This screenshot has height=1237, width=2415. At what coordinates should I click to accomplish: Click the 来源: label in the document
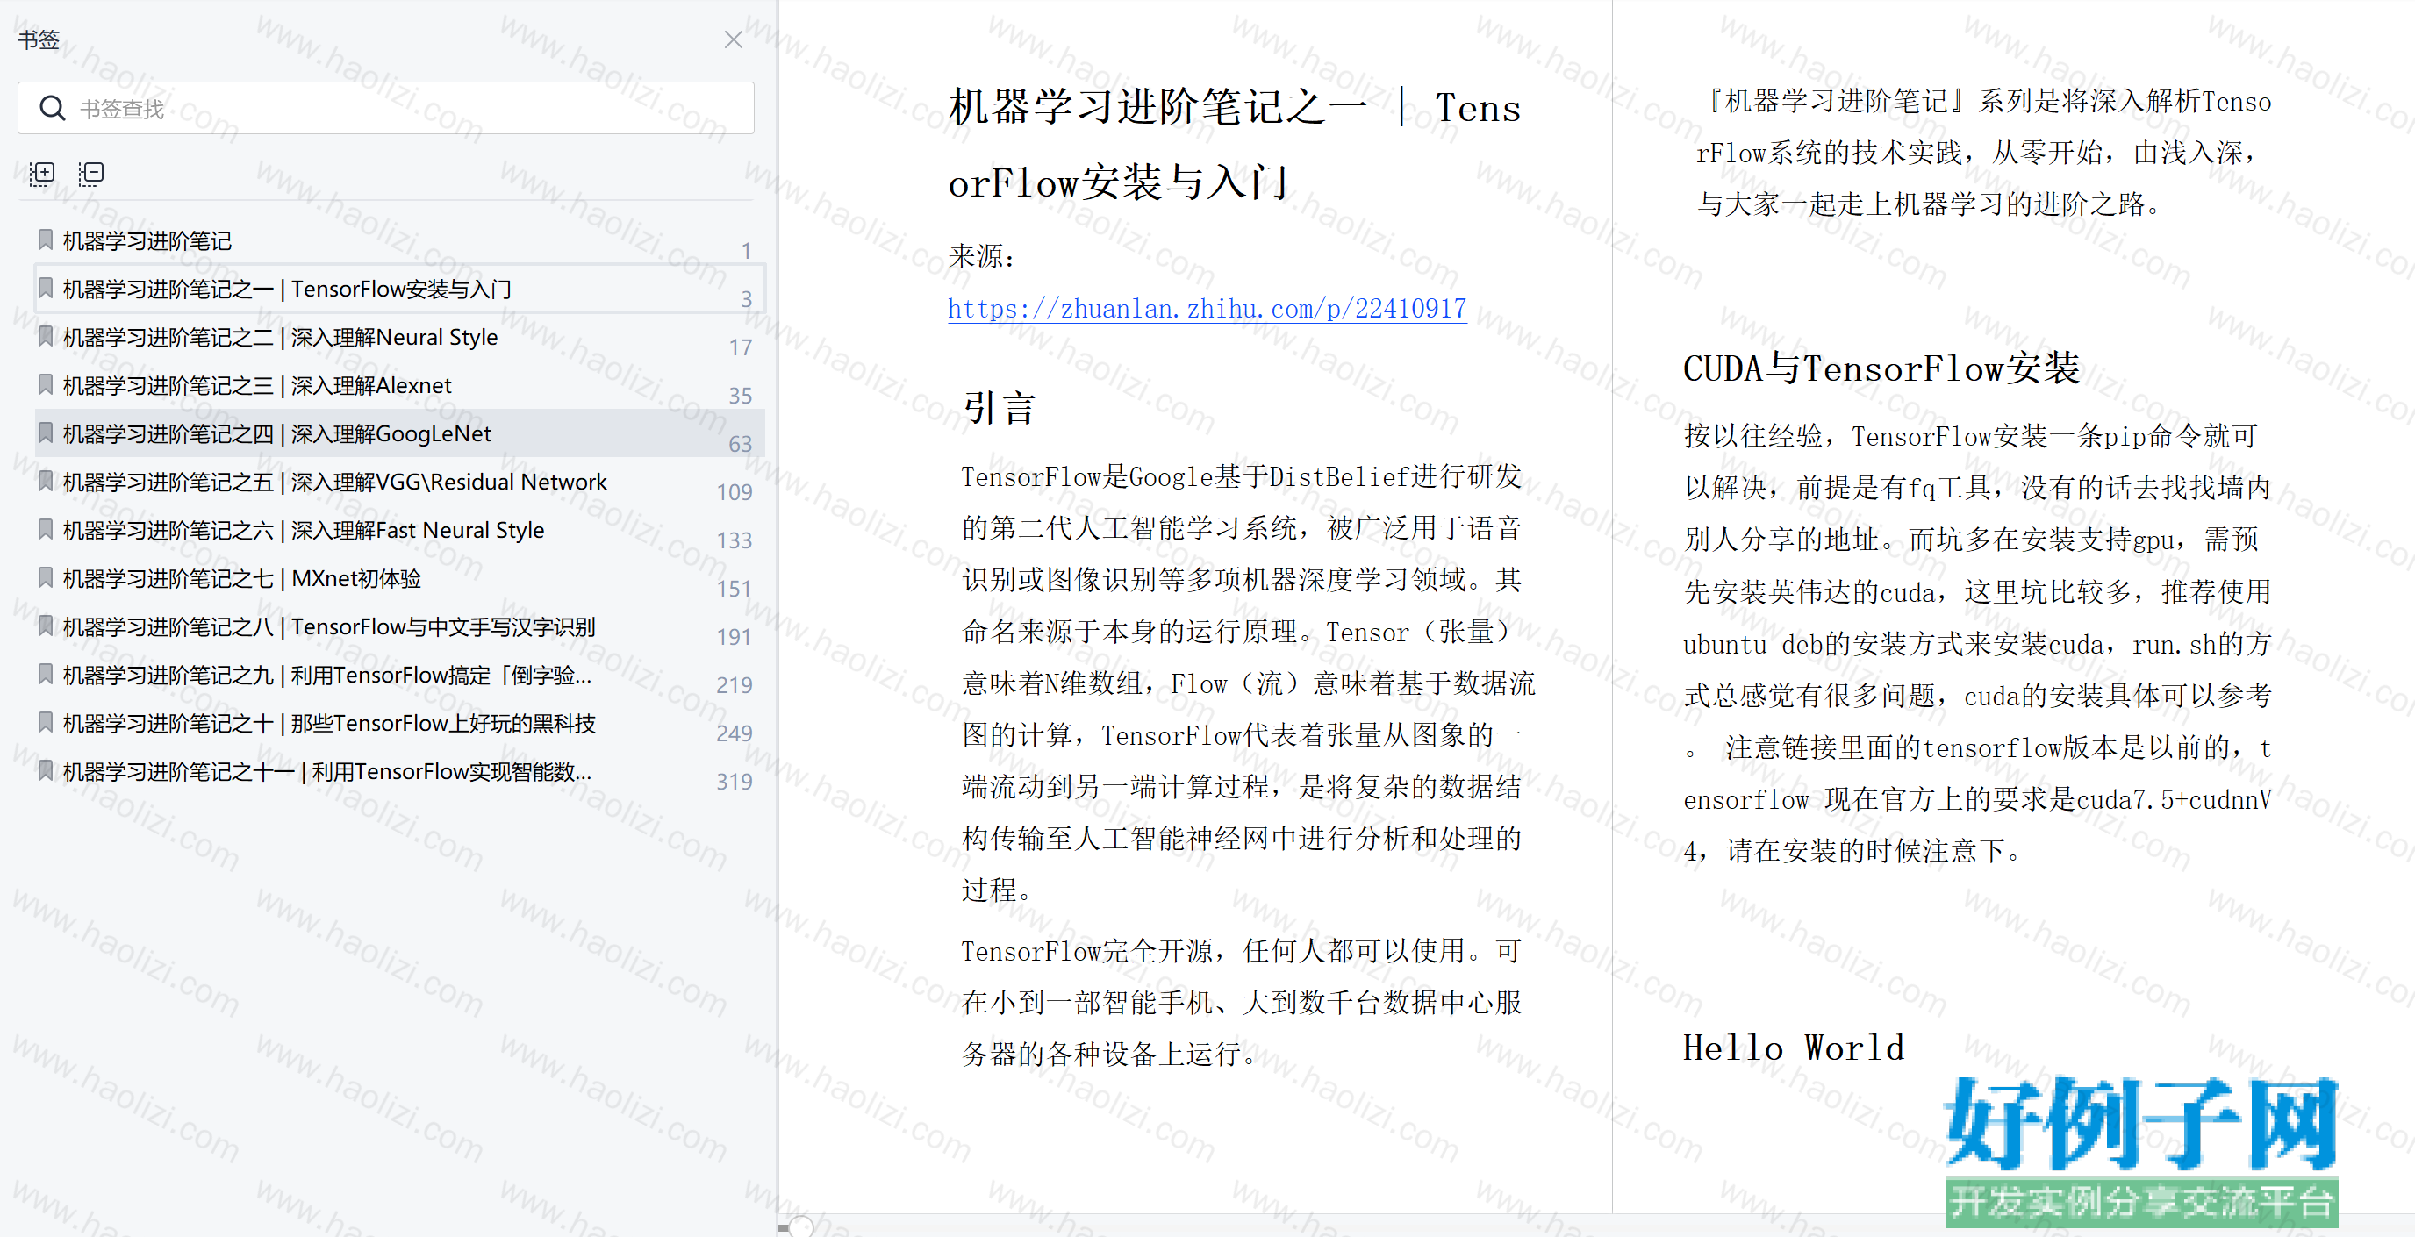coord(983,256)
